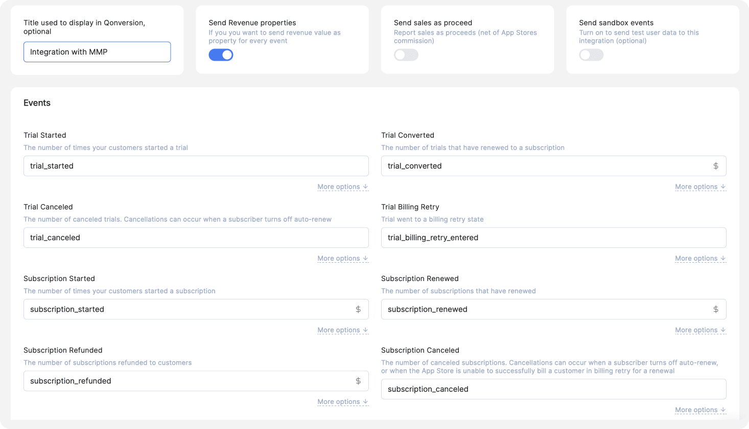The height and width of the screenshot is (429, 749).
Task: Select the Integration with MMP title field
Action: pos(97,52)
